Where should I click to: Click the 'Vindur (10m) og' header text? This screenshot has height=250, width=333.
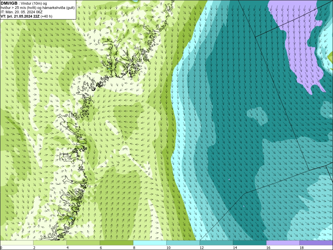click(34, 3)
